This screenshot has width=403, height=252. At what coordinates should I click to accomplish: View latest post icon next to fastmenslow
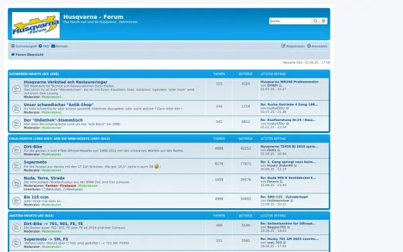coord(292,200)
